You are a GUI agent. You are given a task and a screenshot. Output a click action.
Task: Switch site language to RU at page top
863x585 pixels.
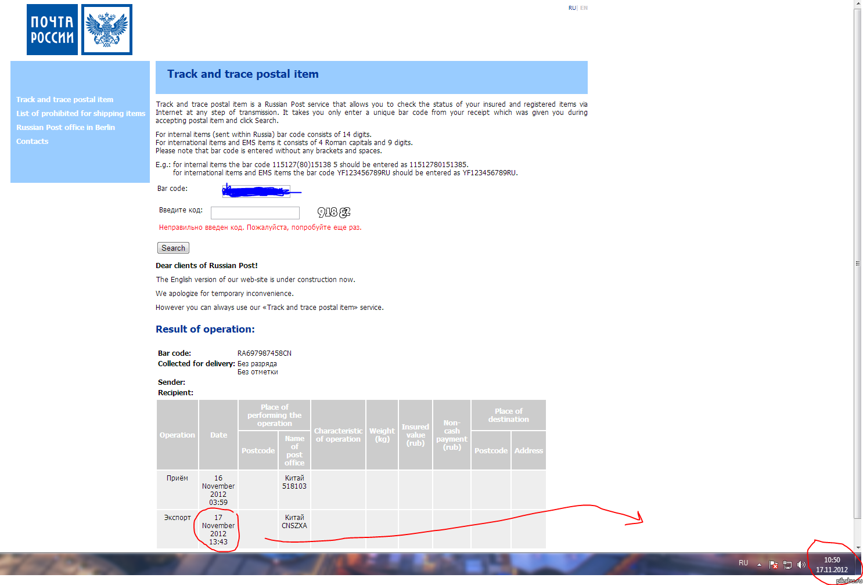[572, 8]
